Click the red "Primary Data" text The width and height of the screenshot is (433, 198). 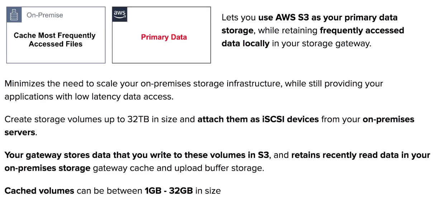(164, 37)
